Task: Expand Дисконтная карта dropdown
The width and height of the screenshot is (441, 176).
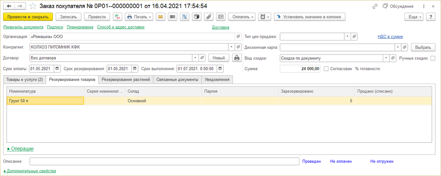Action: pyautogui.click(x=398, y=47)
